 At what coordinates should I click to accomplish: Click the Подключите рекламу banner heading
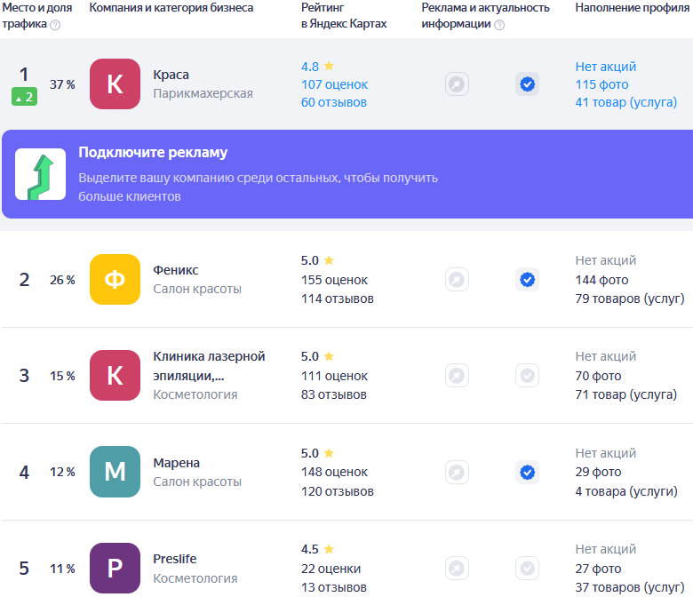click(x=153, y=152)
